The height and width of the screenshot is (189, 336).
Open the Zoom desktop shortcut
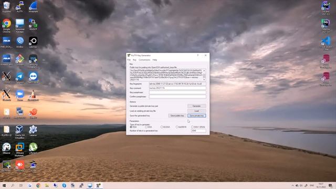20,95
